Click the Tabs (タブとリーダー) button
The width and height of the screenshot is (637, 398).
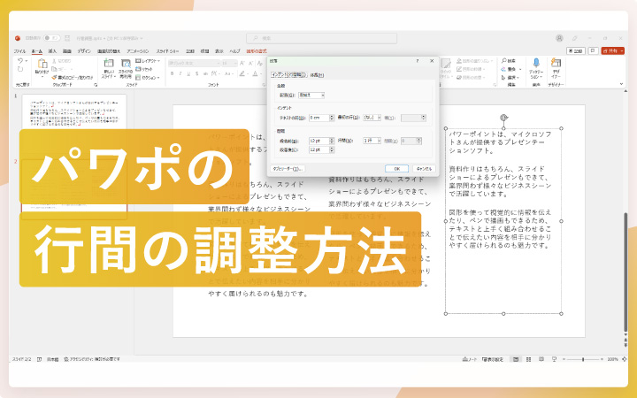[x=288, y=169]
